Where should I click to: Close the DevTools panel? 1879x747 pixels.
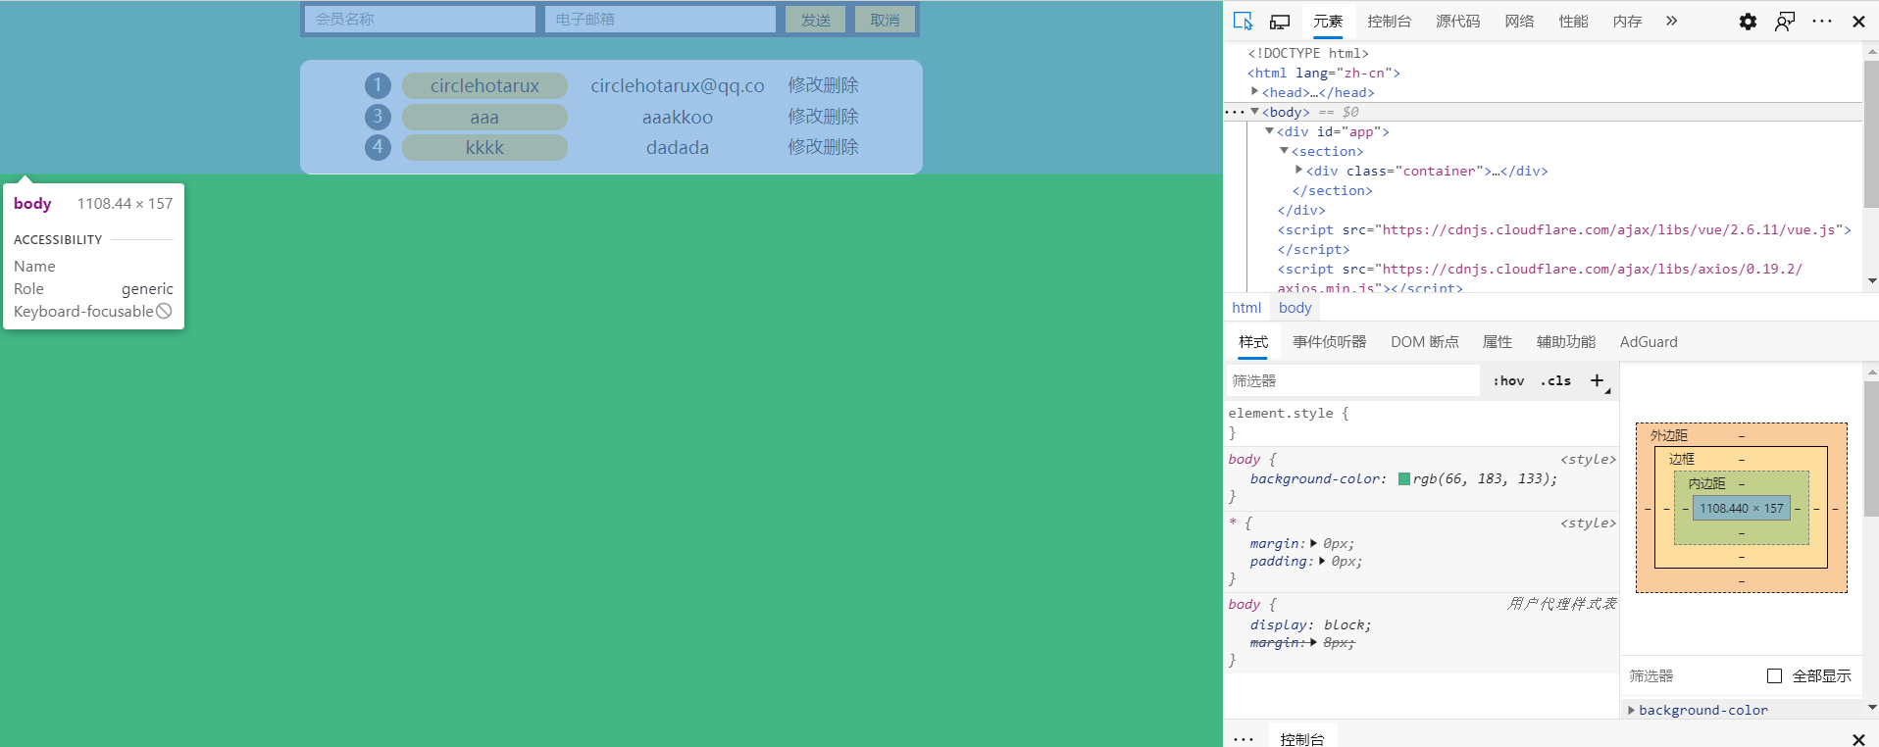[x=1858, y=21]
